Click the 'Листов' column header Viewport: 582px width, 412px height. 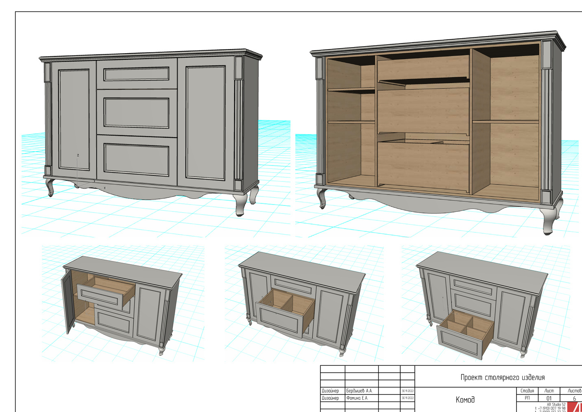pyautogui.click(x=574, y=391)
